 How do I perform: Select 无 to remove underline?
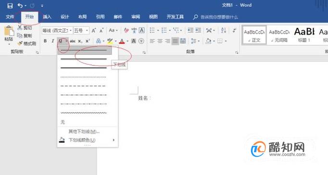point(63,122)
